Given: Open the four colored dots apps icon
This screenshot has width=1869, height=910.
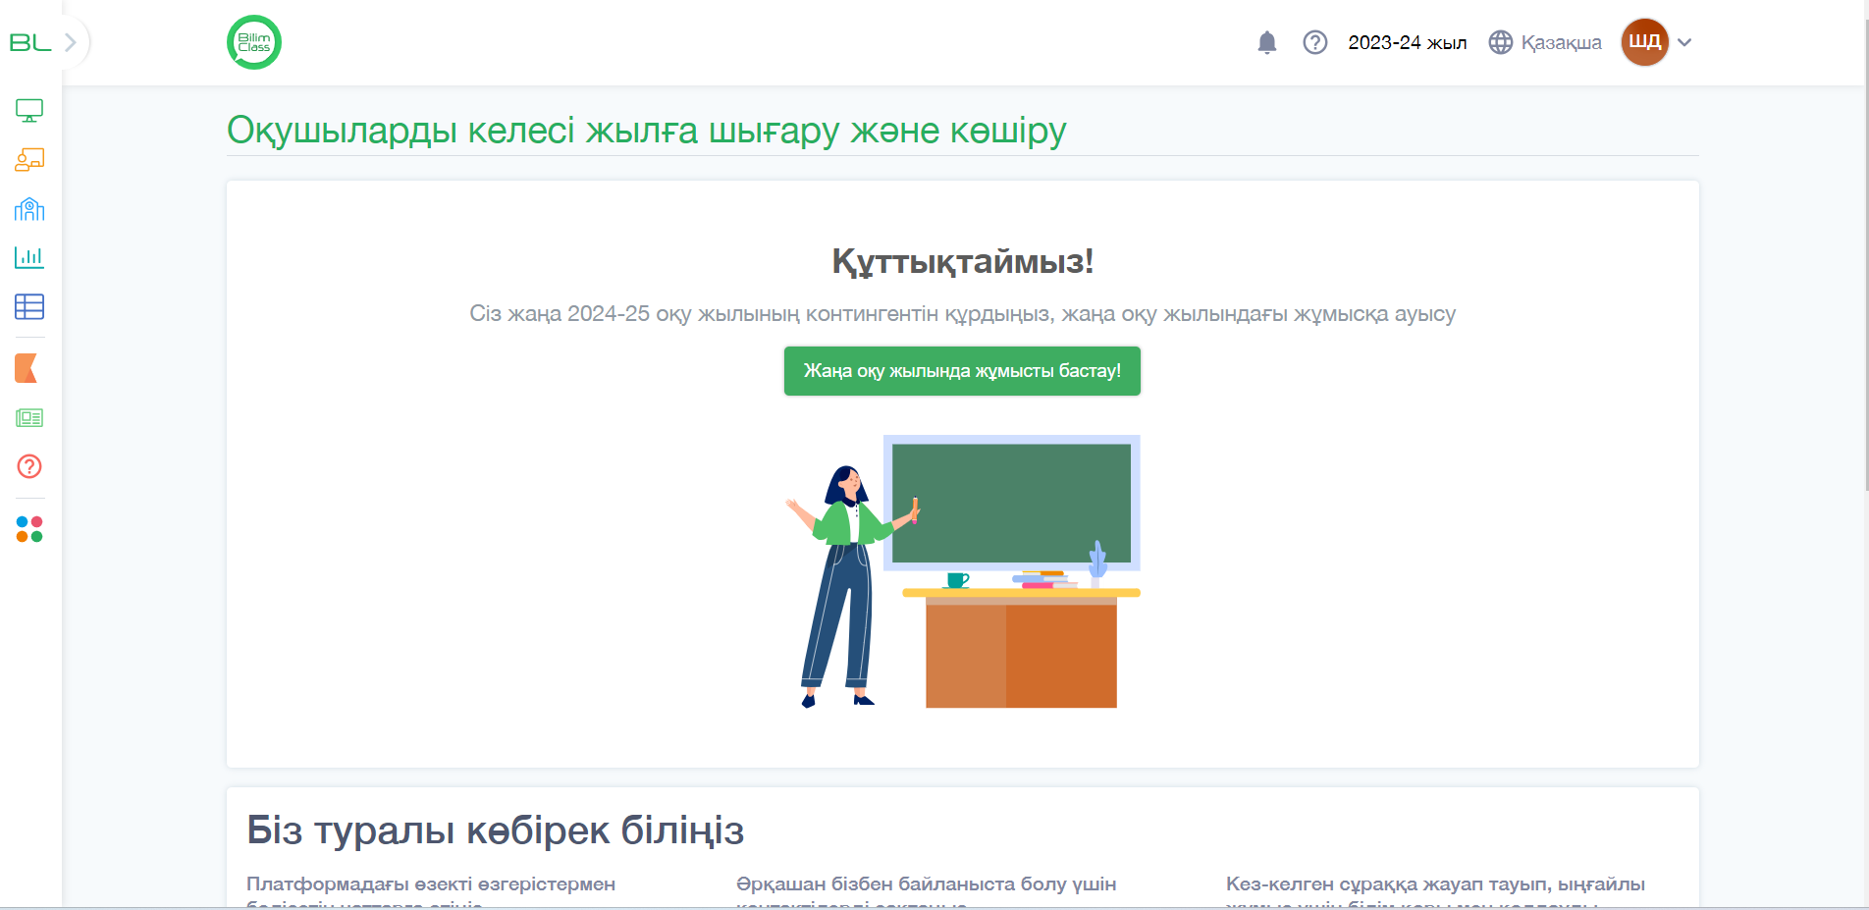Looking at the screenshot, I should 29,529.
